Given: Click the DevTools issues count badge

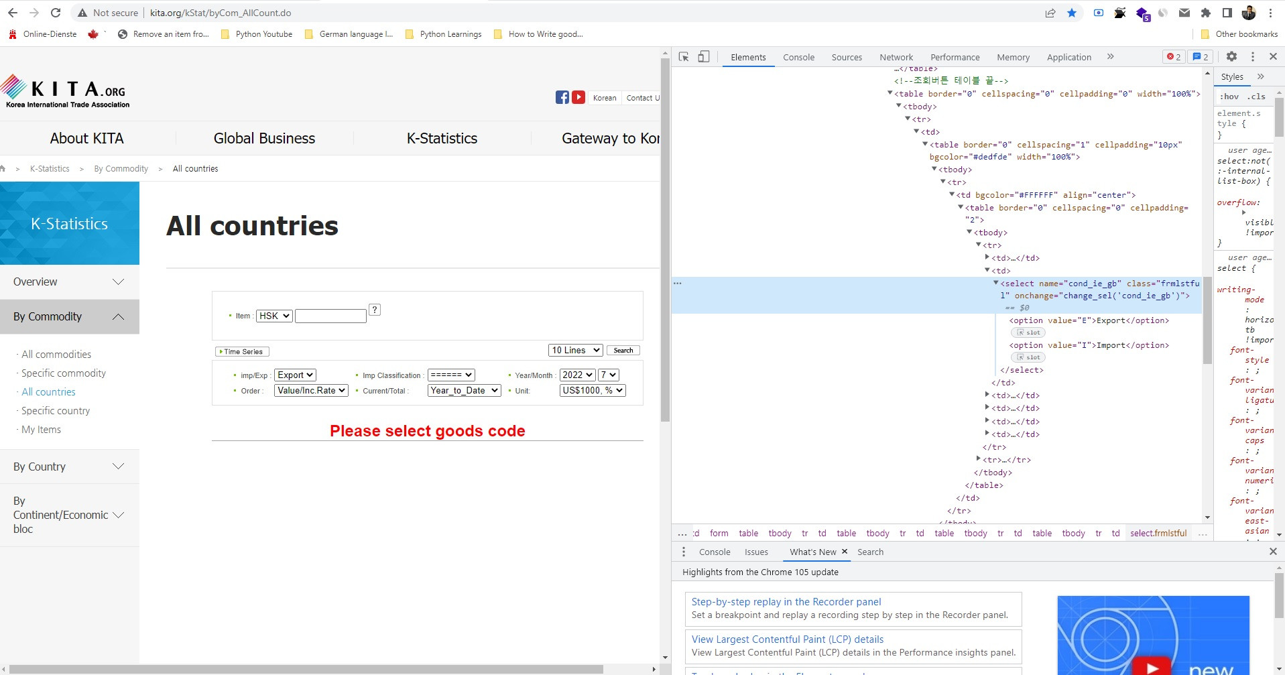Looking at the screenshot, I should (1201, 57).
